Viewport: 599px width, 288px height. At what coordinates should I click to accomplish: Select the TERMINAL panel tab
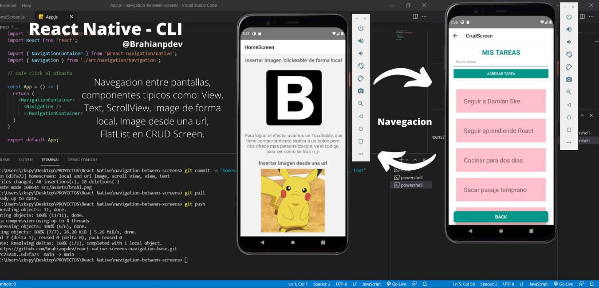tap(50, 160)
